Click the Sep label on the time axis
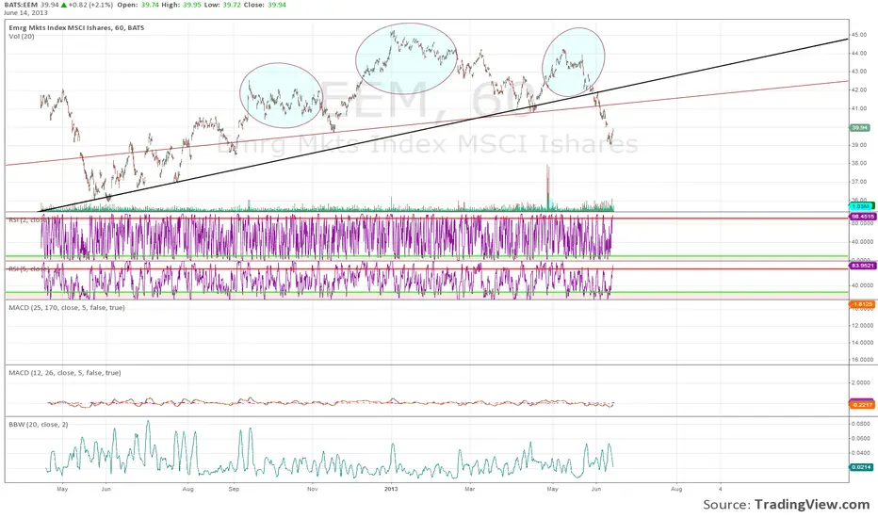This screenshot has width=878, height=518. (x=234, y=489)
